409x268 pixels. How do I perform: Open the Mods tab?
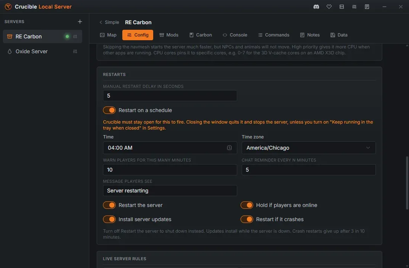click(x=169, y=35)
